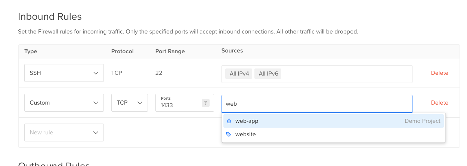The width and height of the screenshot is (467, 166).
Task: Focus the Ports field showing 1433
Action: click(x=185, y=103)
